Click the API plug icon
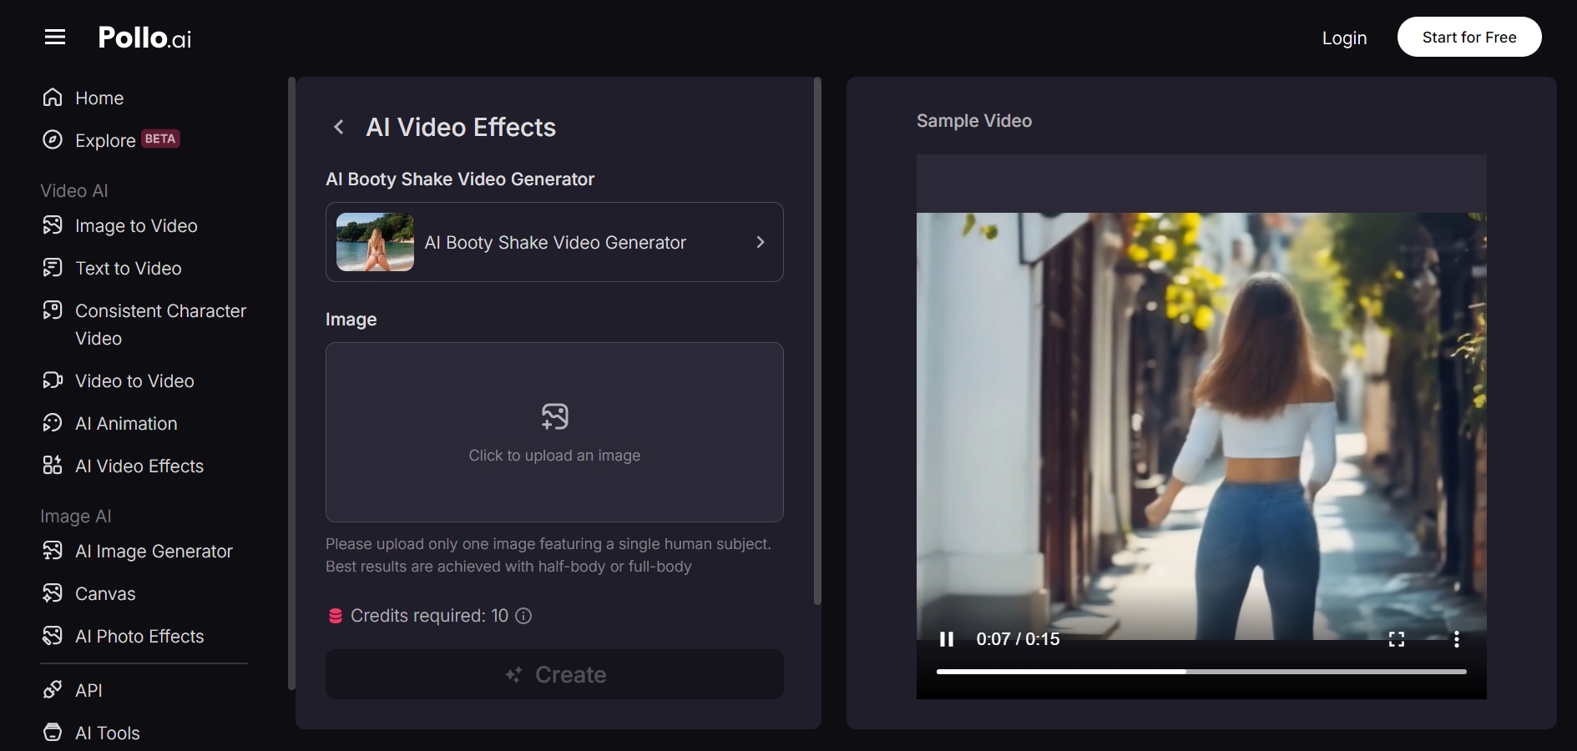This screenshot has width=1577, height=751. coord(53,690)
